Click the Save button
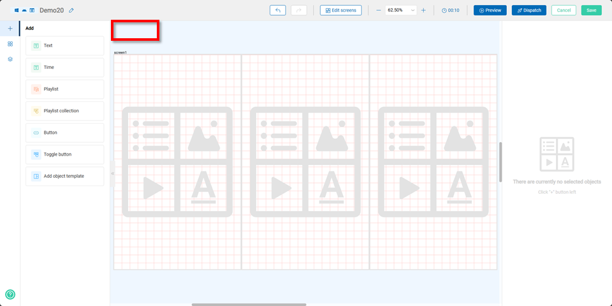 coord(592,11)
